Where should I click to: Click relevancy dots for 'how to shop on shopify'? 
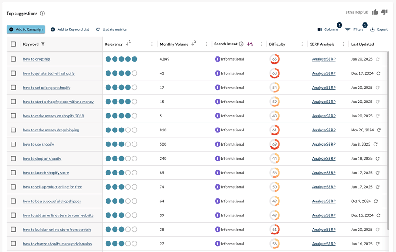coord(121,159)
